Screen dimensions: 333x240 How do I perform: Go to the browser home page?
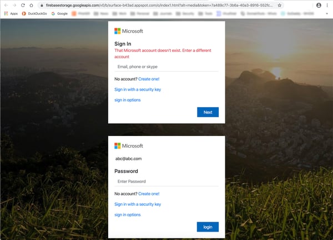(x=32, y=4)
